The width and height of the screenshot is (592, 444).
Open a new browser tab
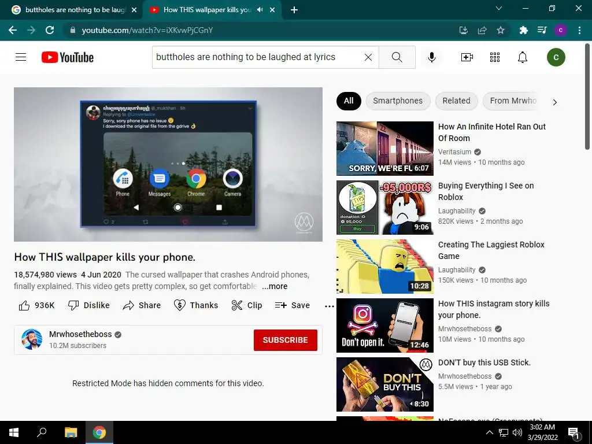(294, 10)
